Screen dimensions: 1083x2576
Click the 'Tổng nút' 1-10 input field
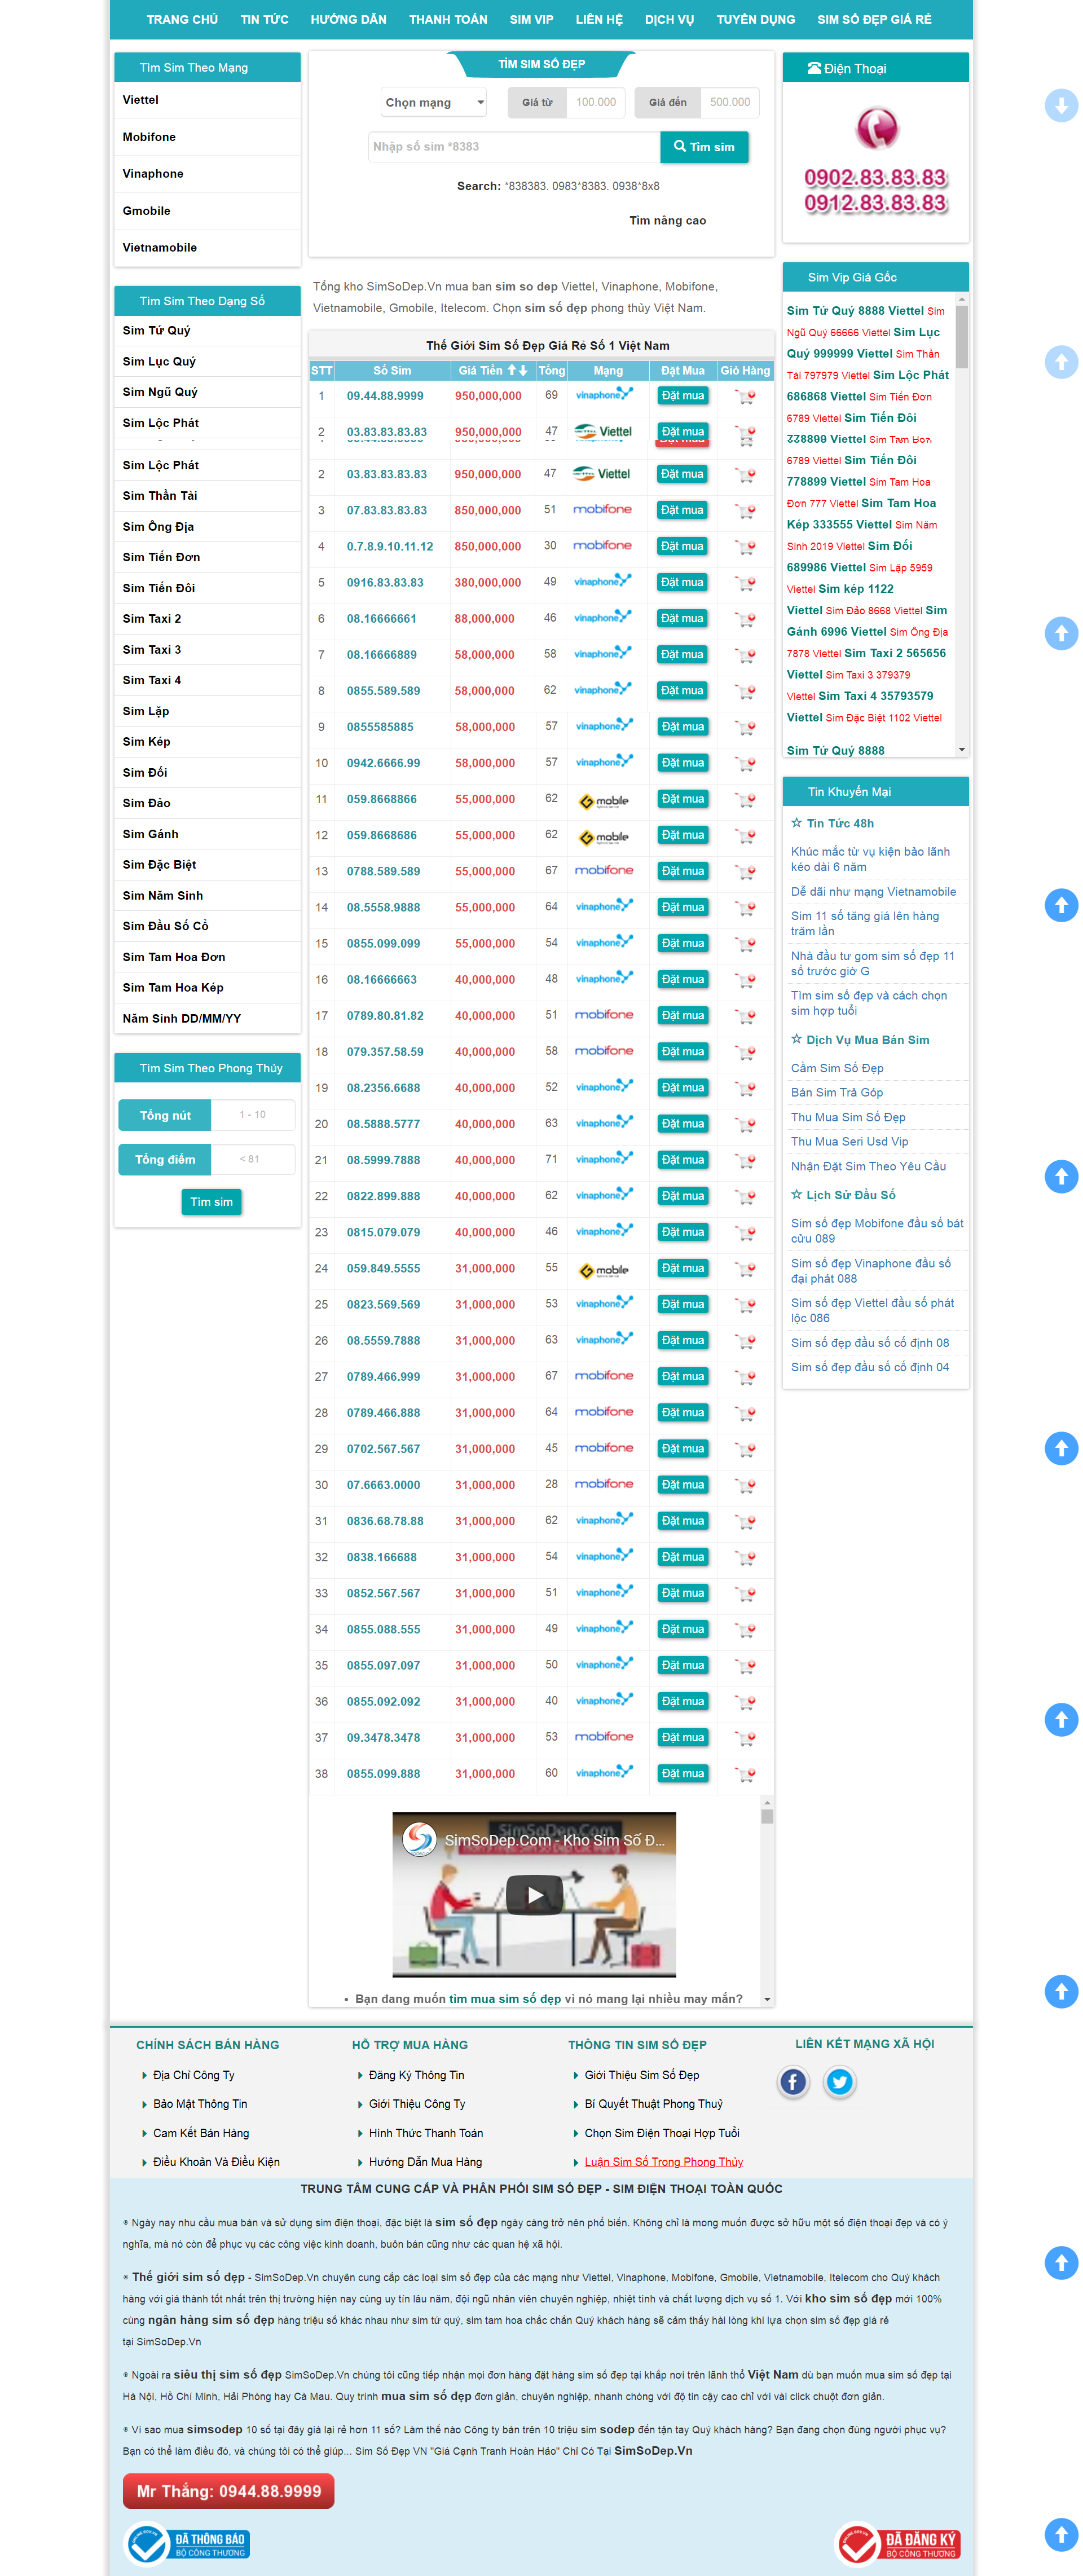(x=252, y=1115)
